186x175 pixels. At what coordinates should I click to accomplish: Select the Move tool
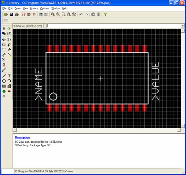(x=4, y=39)
